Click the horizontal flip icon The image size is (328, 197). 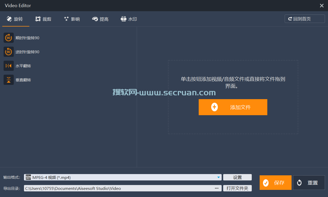coord(9,66)
